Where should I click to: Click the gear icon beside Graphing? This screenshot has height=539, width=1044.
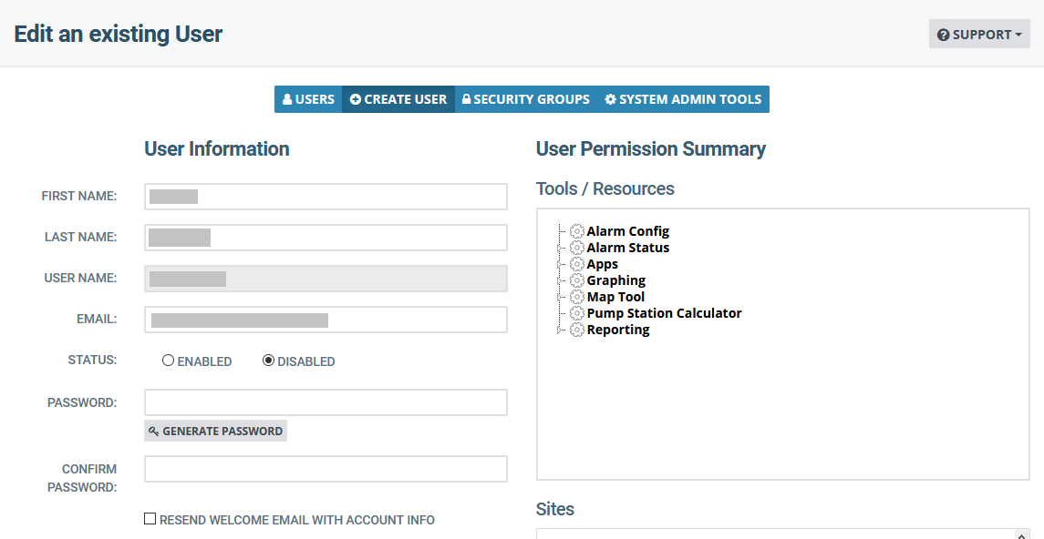576,280
